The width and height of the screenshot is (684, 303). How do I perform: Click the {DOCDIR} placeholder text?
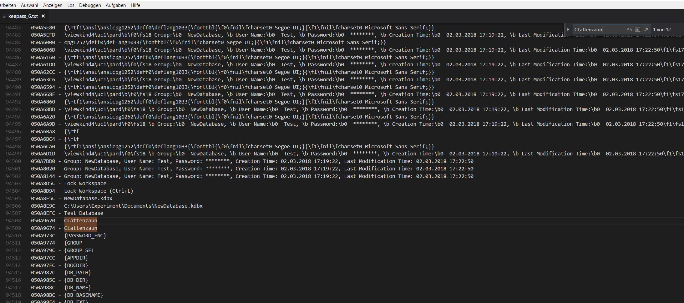click(76, 265)
